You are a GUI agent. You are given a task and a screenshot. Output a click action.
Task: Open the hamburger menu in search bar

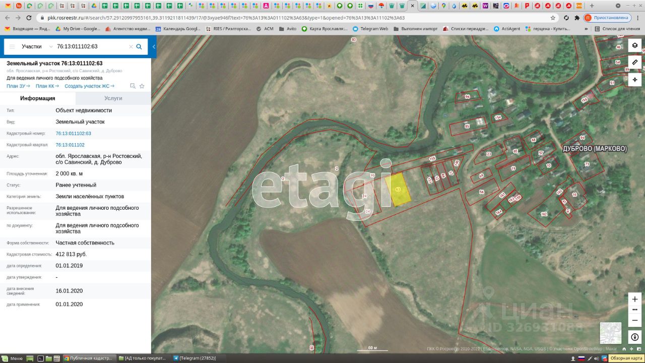point(12,46)
